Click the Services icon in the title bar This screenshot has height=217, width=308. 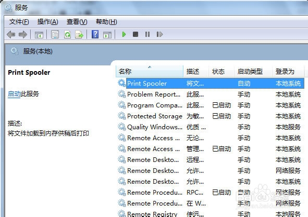pos(8,8)
